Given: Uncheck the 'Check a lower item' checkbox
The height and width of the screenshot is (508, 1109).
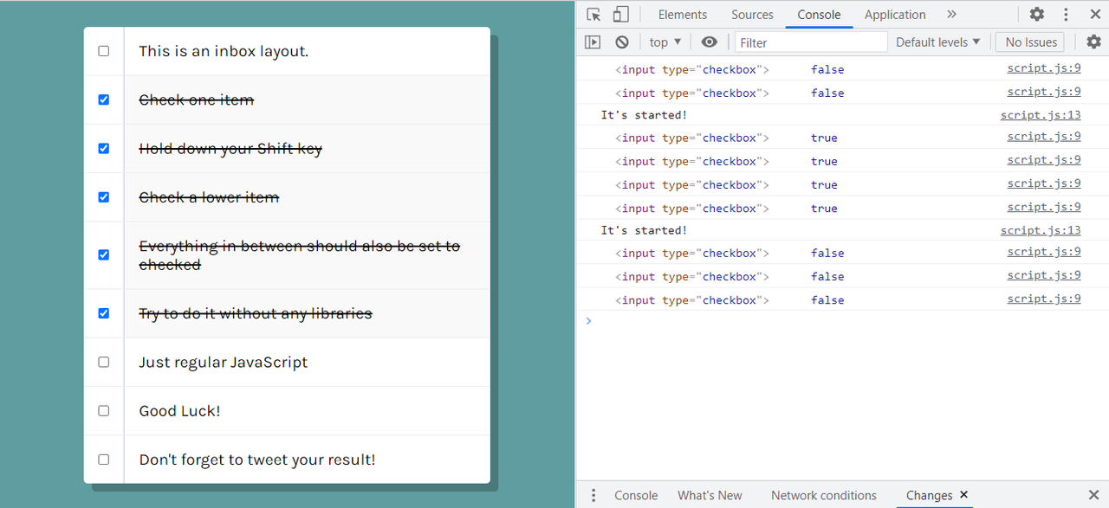Looking at the screenshot, I should [x=104, y=197].
